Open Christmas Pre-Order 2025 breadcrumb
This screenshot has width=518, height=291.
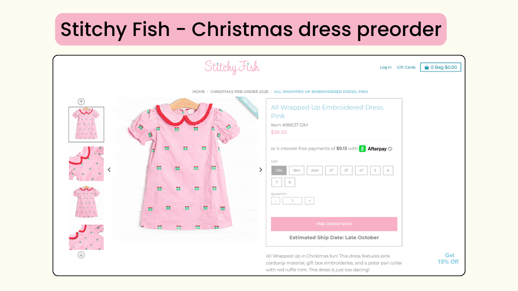point(240,92)
